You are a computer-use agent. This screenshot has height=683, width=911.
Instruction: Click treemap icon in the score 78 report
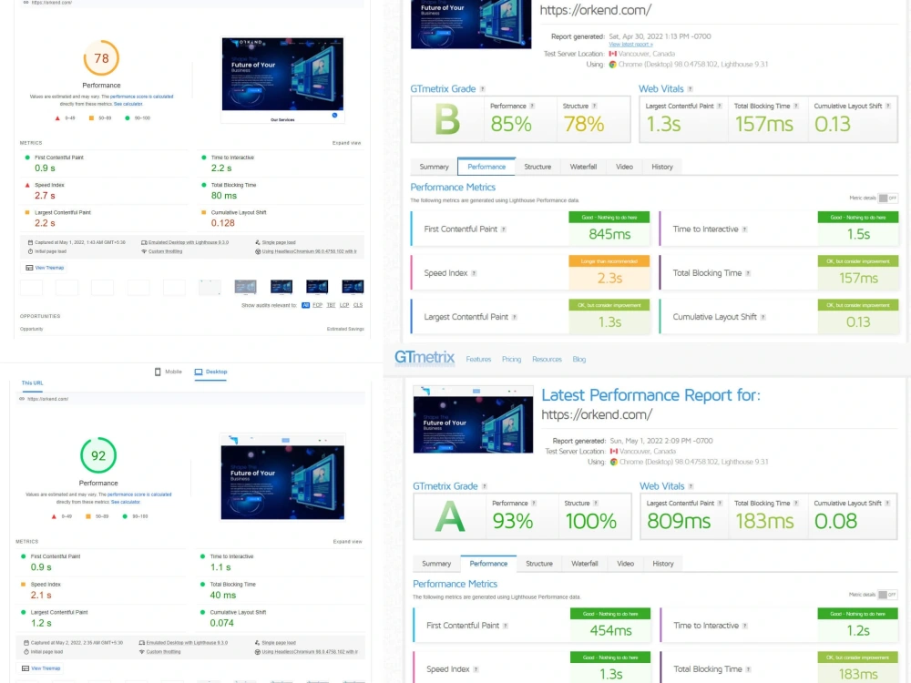(x=29, y=268)
